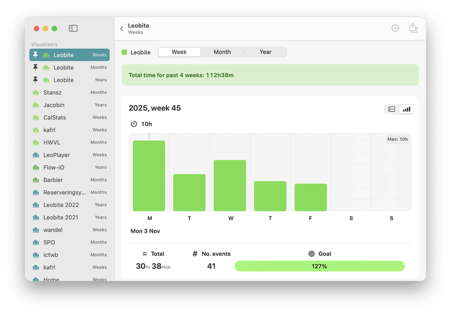Select the Month segment
This screenshot has width=451, height=314.
(x=222, y=52)
